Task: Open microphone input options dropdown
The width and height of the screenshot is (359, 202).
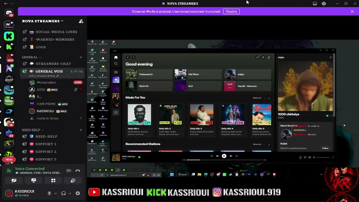Action: click(x=56, y=193)
